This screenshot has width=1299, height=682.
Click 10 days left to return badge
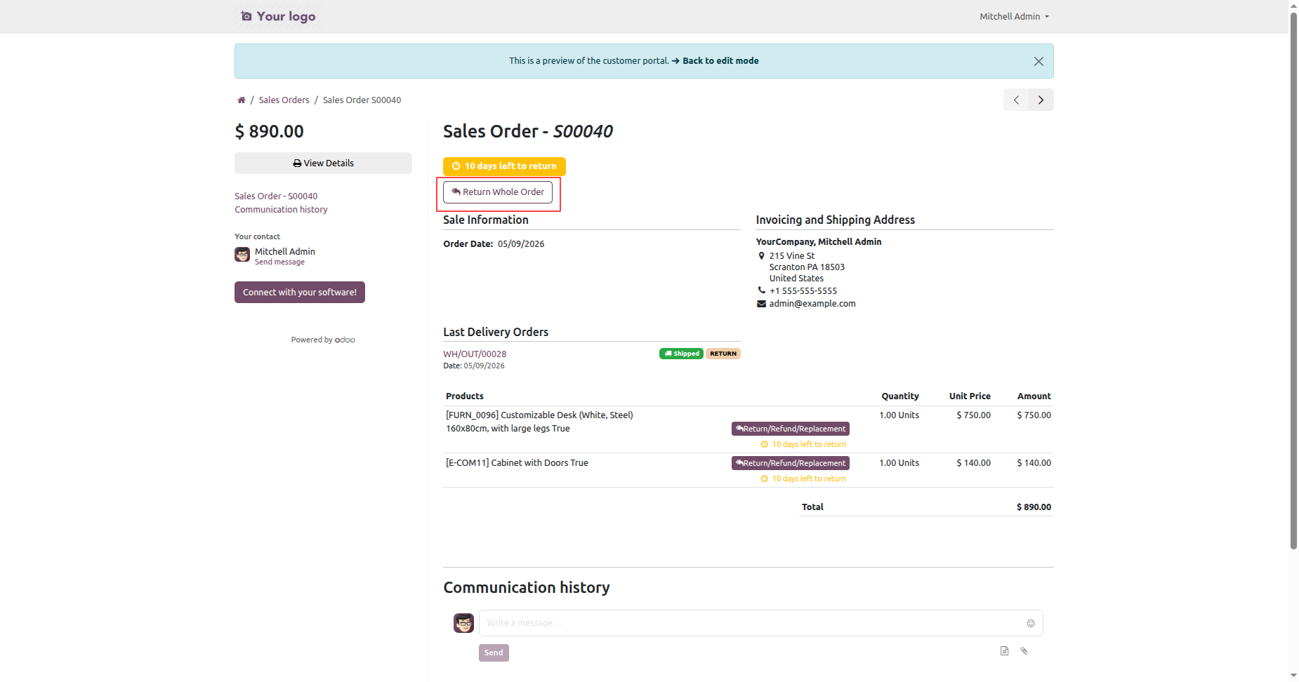[x=504, y=166]
